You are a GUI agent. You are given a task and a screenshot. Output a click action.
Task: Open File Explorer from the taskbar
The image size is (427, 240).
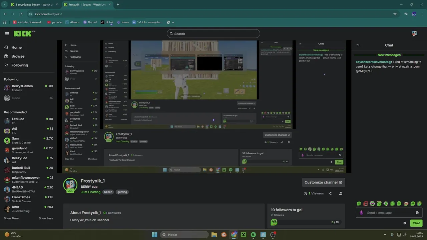(214, 235)
